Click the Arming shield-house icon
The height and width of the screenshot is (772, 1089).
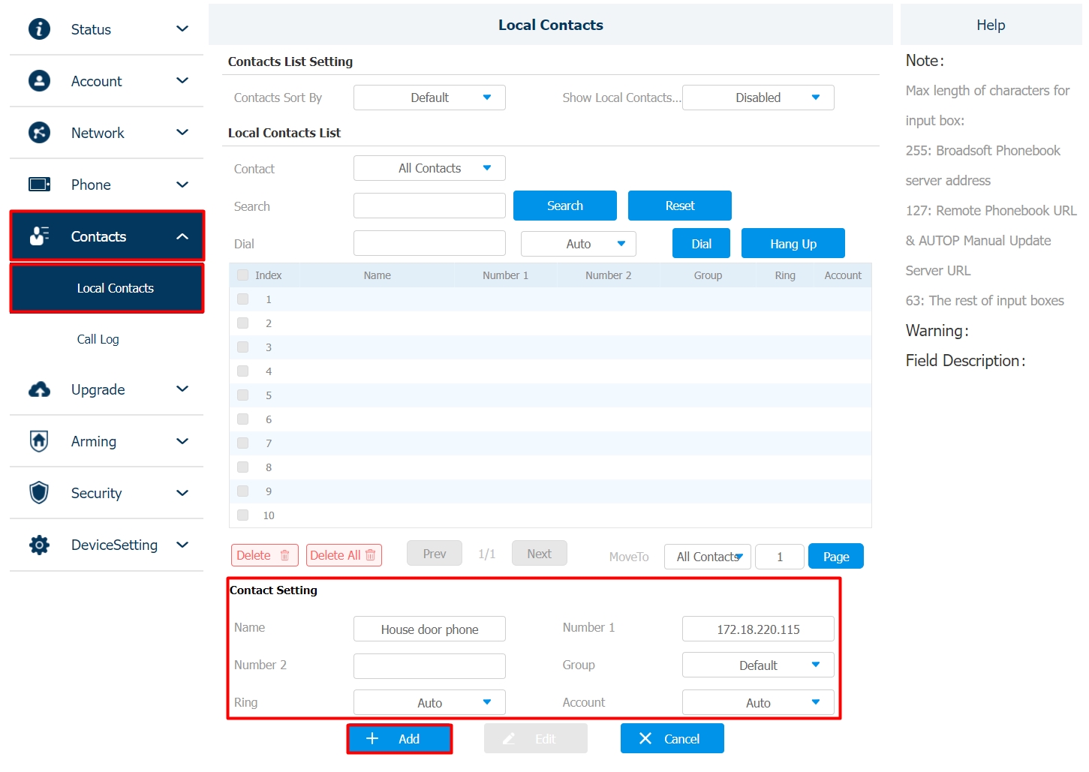click(x=39, y=440)
